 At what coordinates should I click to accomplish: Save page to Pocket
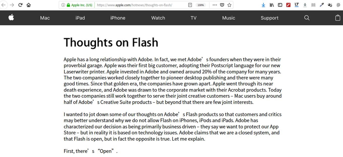[222, 5]
